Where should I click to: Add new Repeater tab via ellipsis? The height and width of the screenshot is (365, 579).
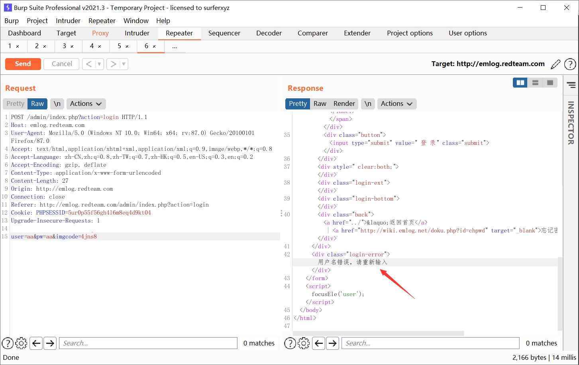(174, 47)
